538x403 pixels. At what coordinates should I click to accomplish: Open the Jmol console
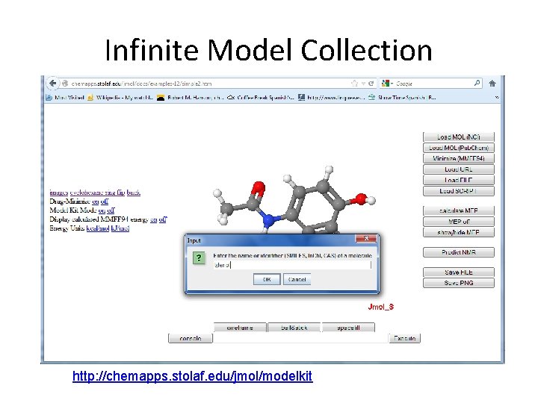pyautogui.click(x=191, y=338)
